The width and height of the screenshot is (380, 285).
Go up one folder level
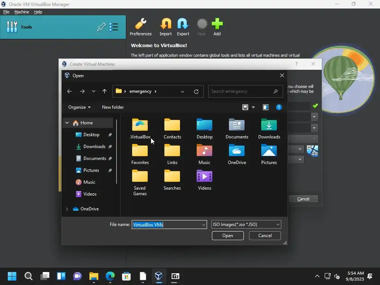(x=104, y=91)
